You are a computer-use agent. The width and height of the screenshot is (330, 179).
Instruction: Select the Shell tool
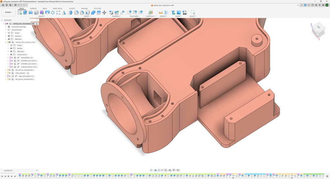click(x=88, y=13)
